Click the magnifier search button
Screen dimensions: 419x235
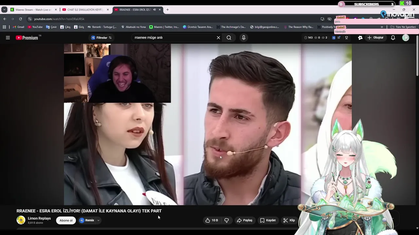click(229, 38)
